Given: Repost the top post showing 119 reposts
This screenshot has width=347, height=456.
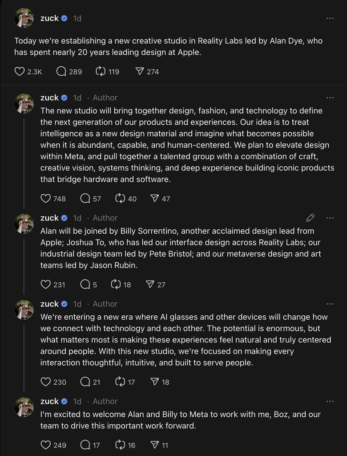Looking at the screenshot, I should pos(101,71).
